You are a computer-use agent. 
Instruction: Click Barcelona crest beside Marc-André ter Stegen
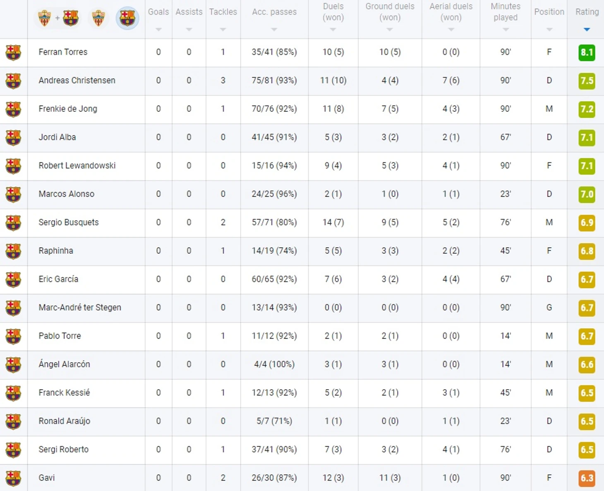pyautogui.click(x=13, y=308)
